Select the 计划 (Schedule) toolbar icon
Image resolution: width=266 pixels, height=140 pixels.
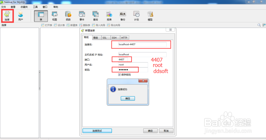[x=136, y=16]
